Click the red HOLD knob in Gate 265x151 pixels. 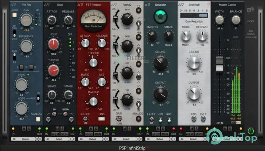coord(53,44)
